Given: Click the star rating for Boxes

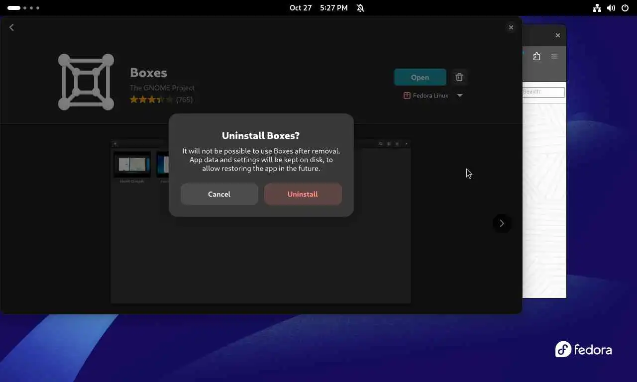Looking at the screenshot, I should pos(151,99).
